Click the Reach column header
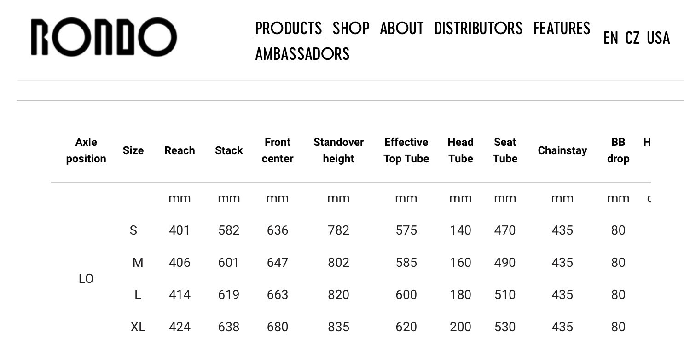This screenshot has height=345, width=684. tap(180, 150)
